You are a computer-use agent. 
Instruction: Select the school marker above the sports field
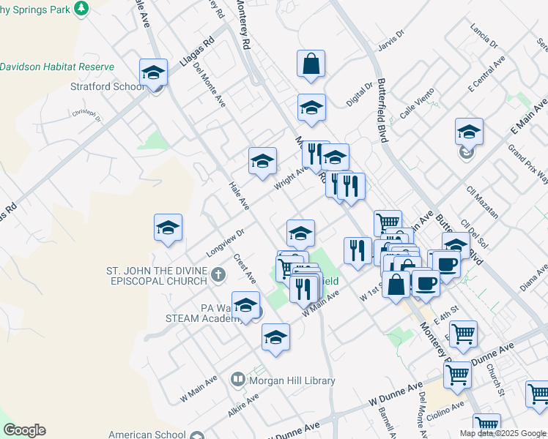(300, 234)
